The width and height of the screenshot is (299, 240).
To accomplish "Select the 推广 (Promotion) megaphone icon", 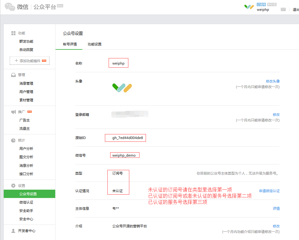I will point(13,112).
